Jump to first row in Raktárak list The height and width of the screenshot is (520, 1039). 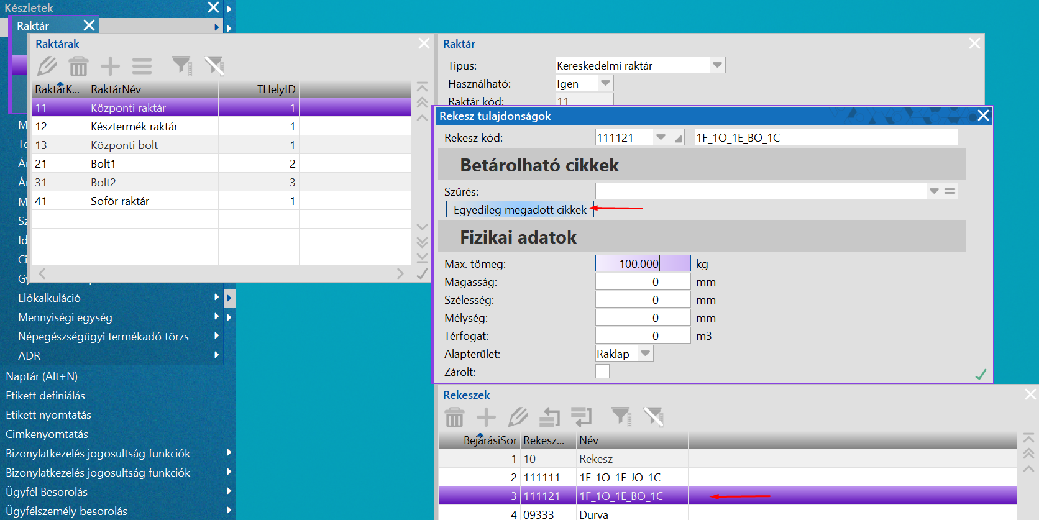click(422, 86)
